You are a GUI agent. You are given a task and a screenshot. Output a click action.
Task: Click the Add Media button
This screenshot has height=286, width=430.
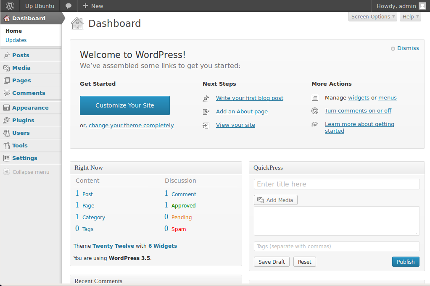276,200
